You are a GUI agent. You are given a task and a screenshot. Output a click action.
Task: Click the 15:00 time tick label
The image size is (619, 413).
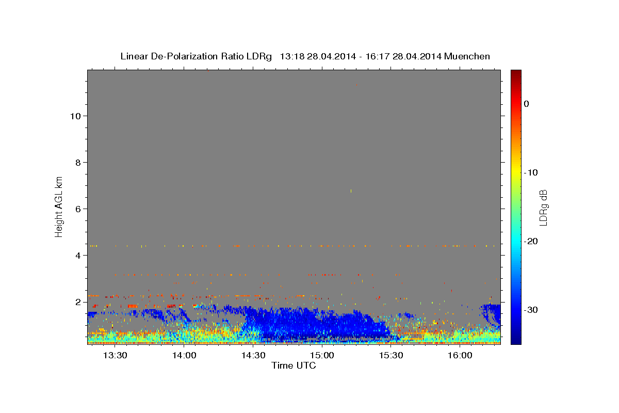[322, 356]
